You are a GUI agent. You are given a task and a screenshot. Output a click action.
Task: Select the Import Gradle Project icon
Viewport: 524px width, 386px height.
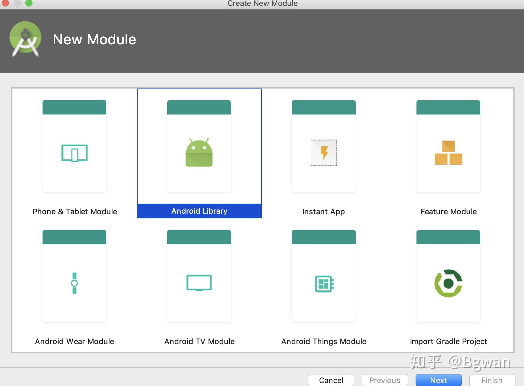[x=448, y=283]
